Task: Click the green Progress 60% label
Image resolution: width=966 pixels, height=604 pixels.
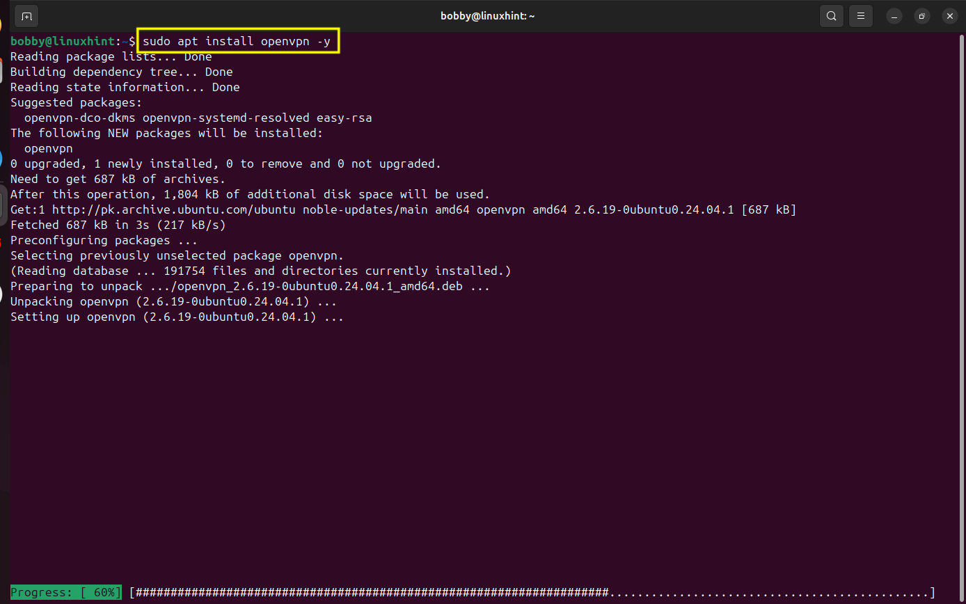Action: coord(66,593)
